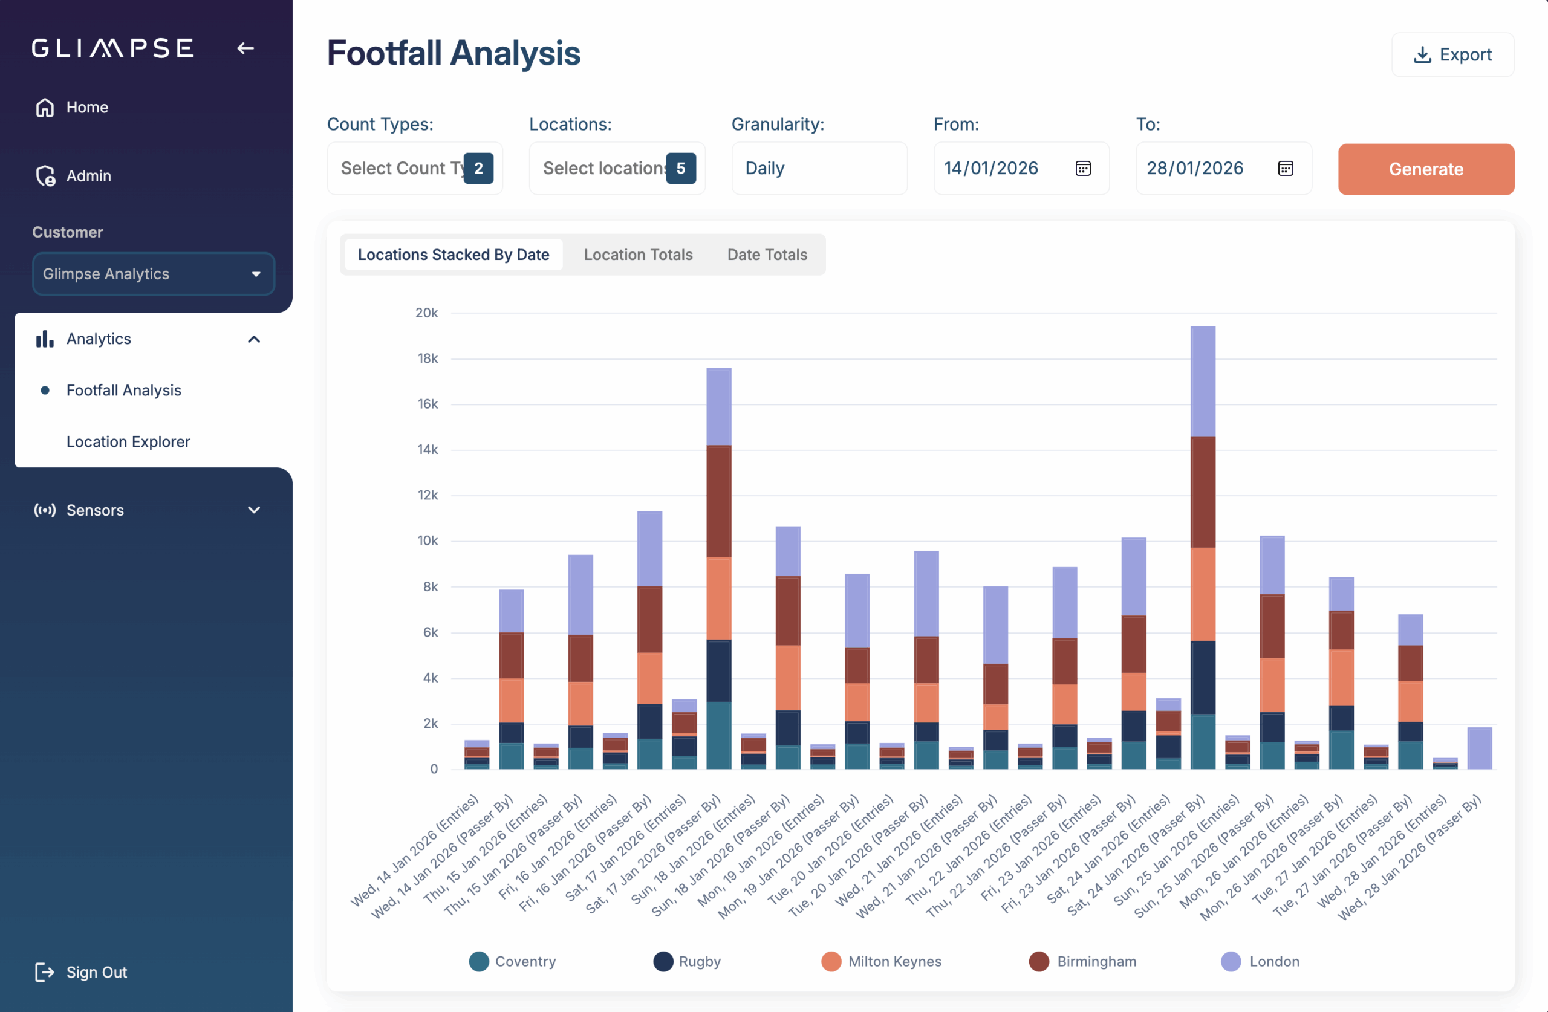Click the Birmingham legend color swatch

tap(1039, 961)
